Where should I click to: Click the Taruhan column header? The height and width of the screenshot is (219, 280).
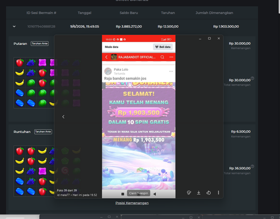pos(168,13)
